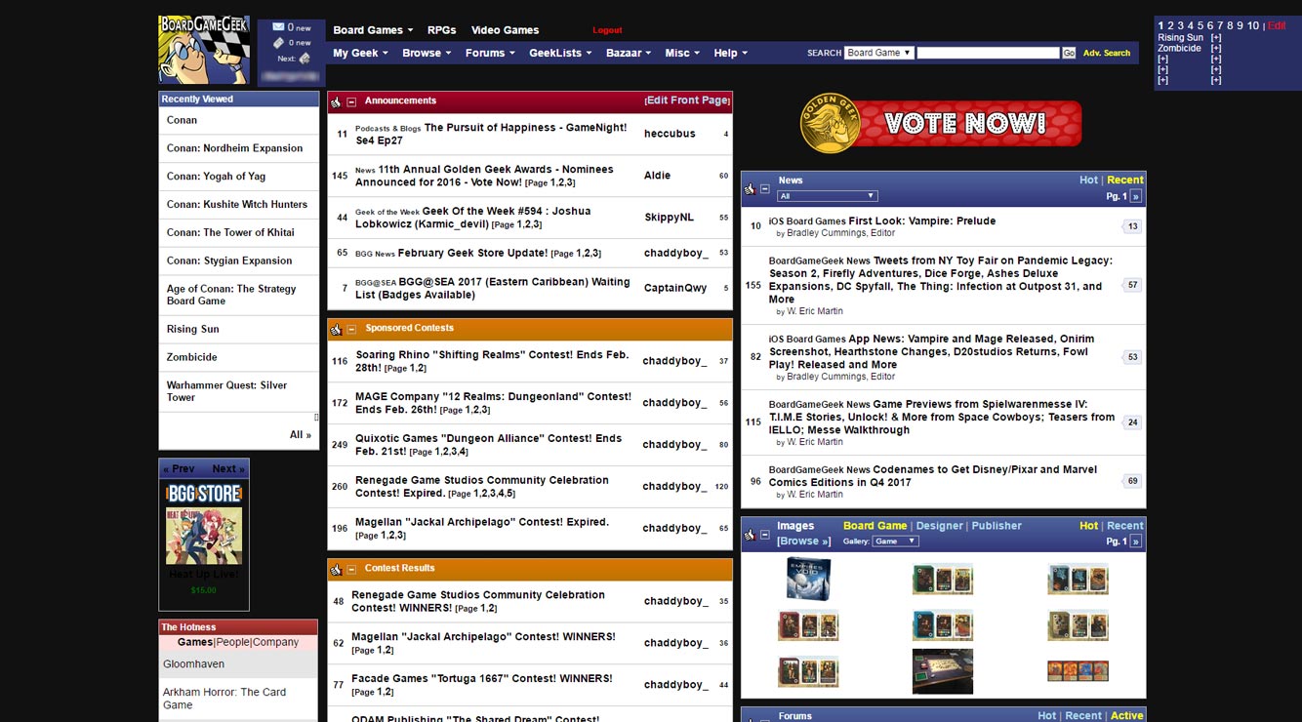Screen dimensions: 1302x722
Task: Open comments bubble showing 57 on NY Toy Fair
Action: [1132, 285]
